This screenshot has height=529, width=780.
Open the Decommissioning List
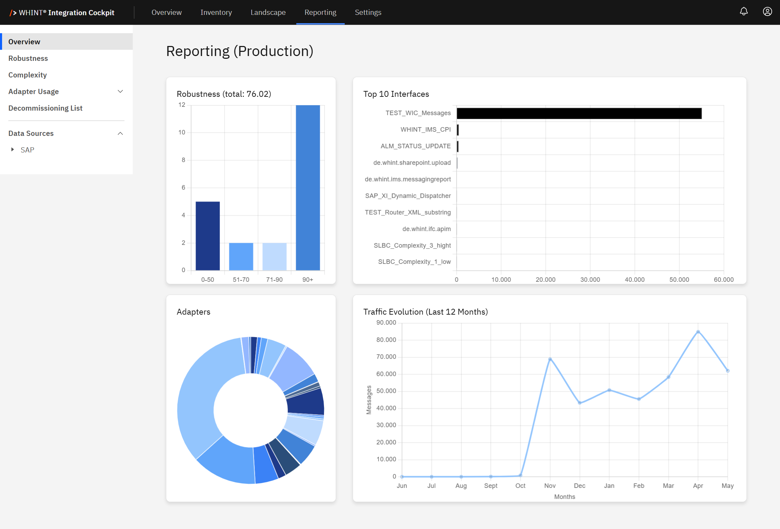tap(45, 108)
